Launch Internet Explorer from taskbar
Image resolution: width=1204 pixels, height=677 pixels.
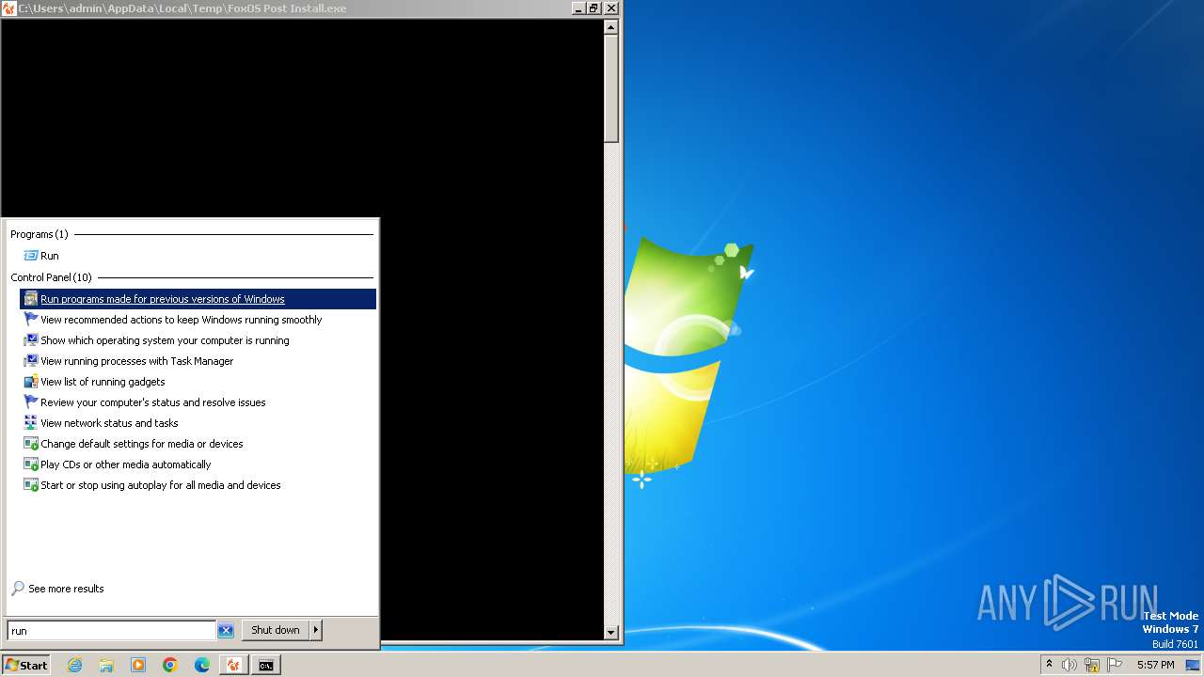75,665
